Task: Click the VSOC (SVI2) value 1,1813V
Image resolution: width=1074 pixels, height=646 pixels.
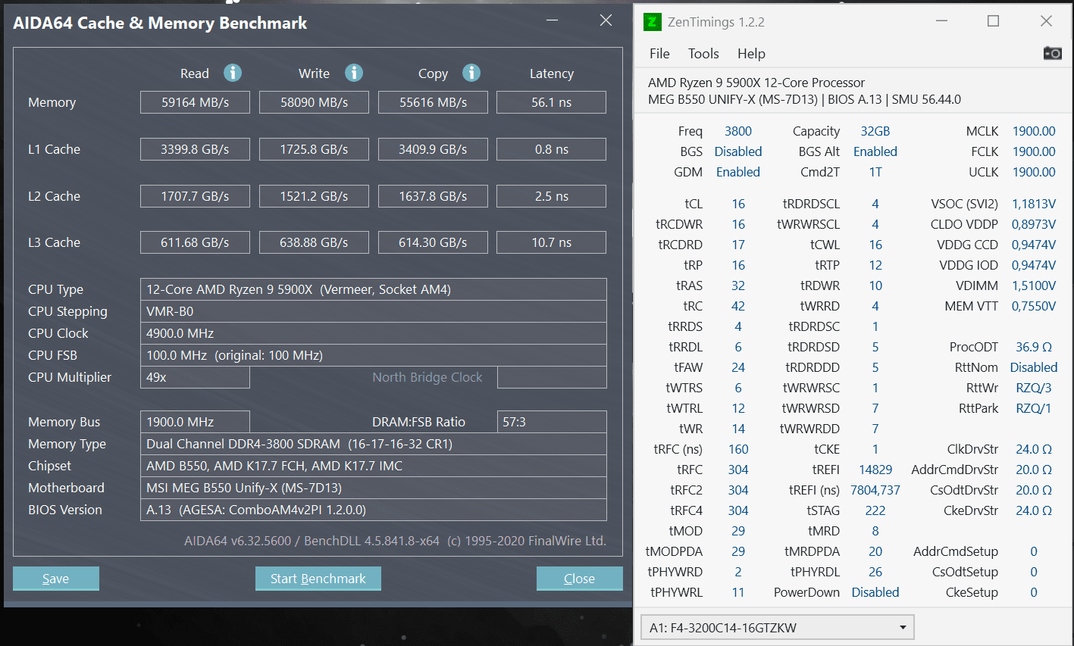Action: (x=1034, y=204)
